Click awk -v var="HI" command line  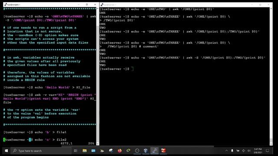[x=50, y=98]
